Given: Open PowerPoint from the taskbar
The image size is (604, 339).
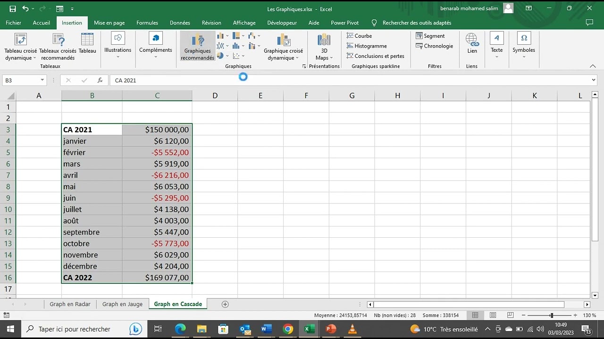Looking at the screenshot, I should click(331, 329).
